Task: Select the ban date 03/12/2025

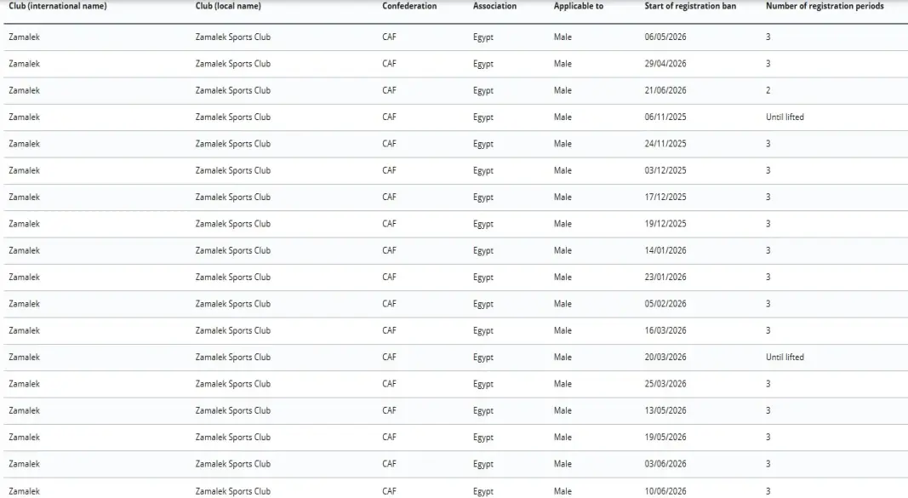Action: coord(665,170)
